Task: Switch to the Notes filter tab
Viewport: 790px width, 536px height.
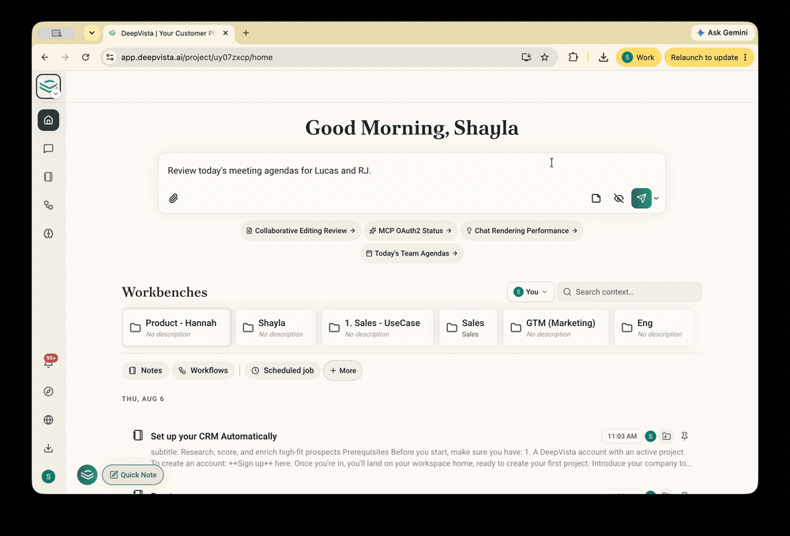Action: point(145,370)
